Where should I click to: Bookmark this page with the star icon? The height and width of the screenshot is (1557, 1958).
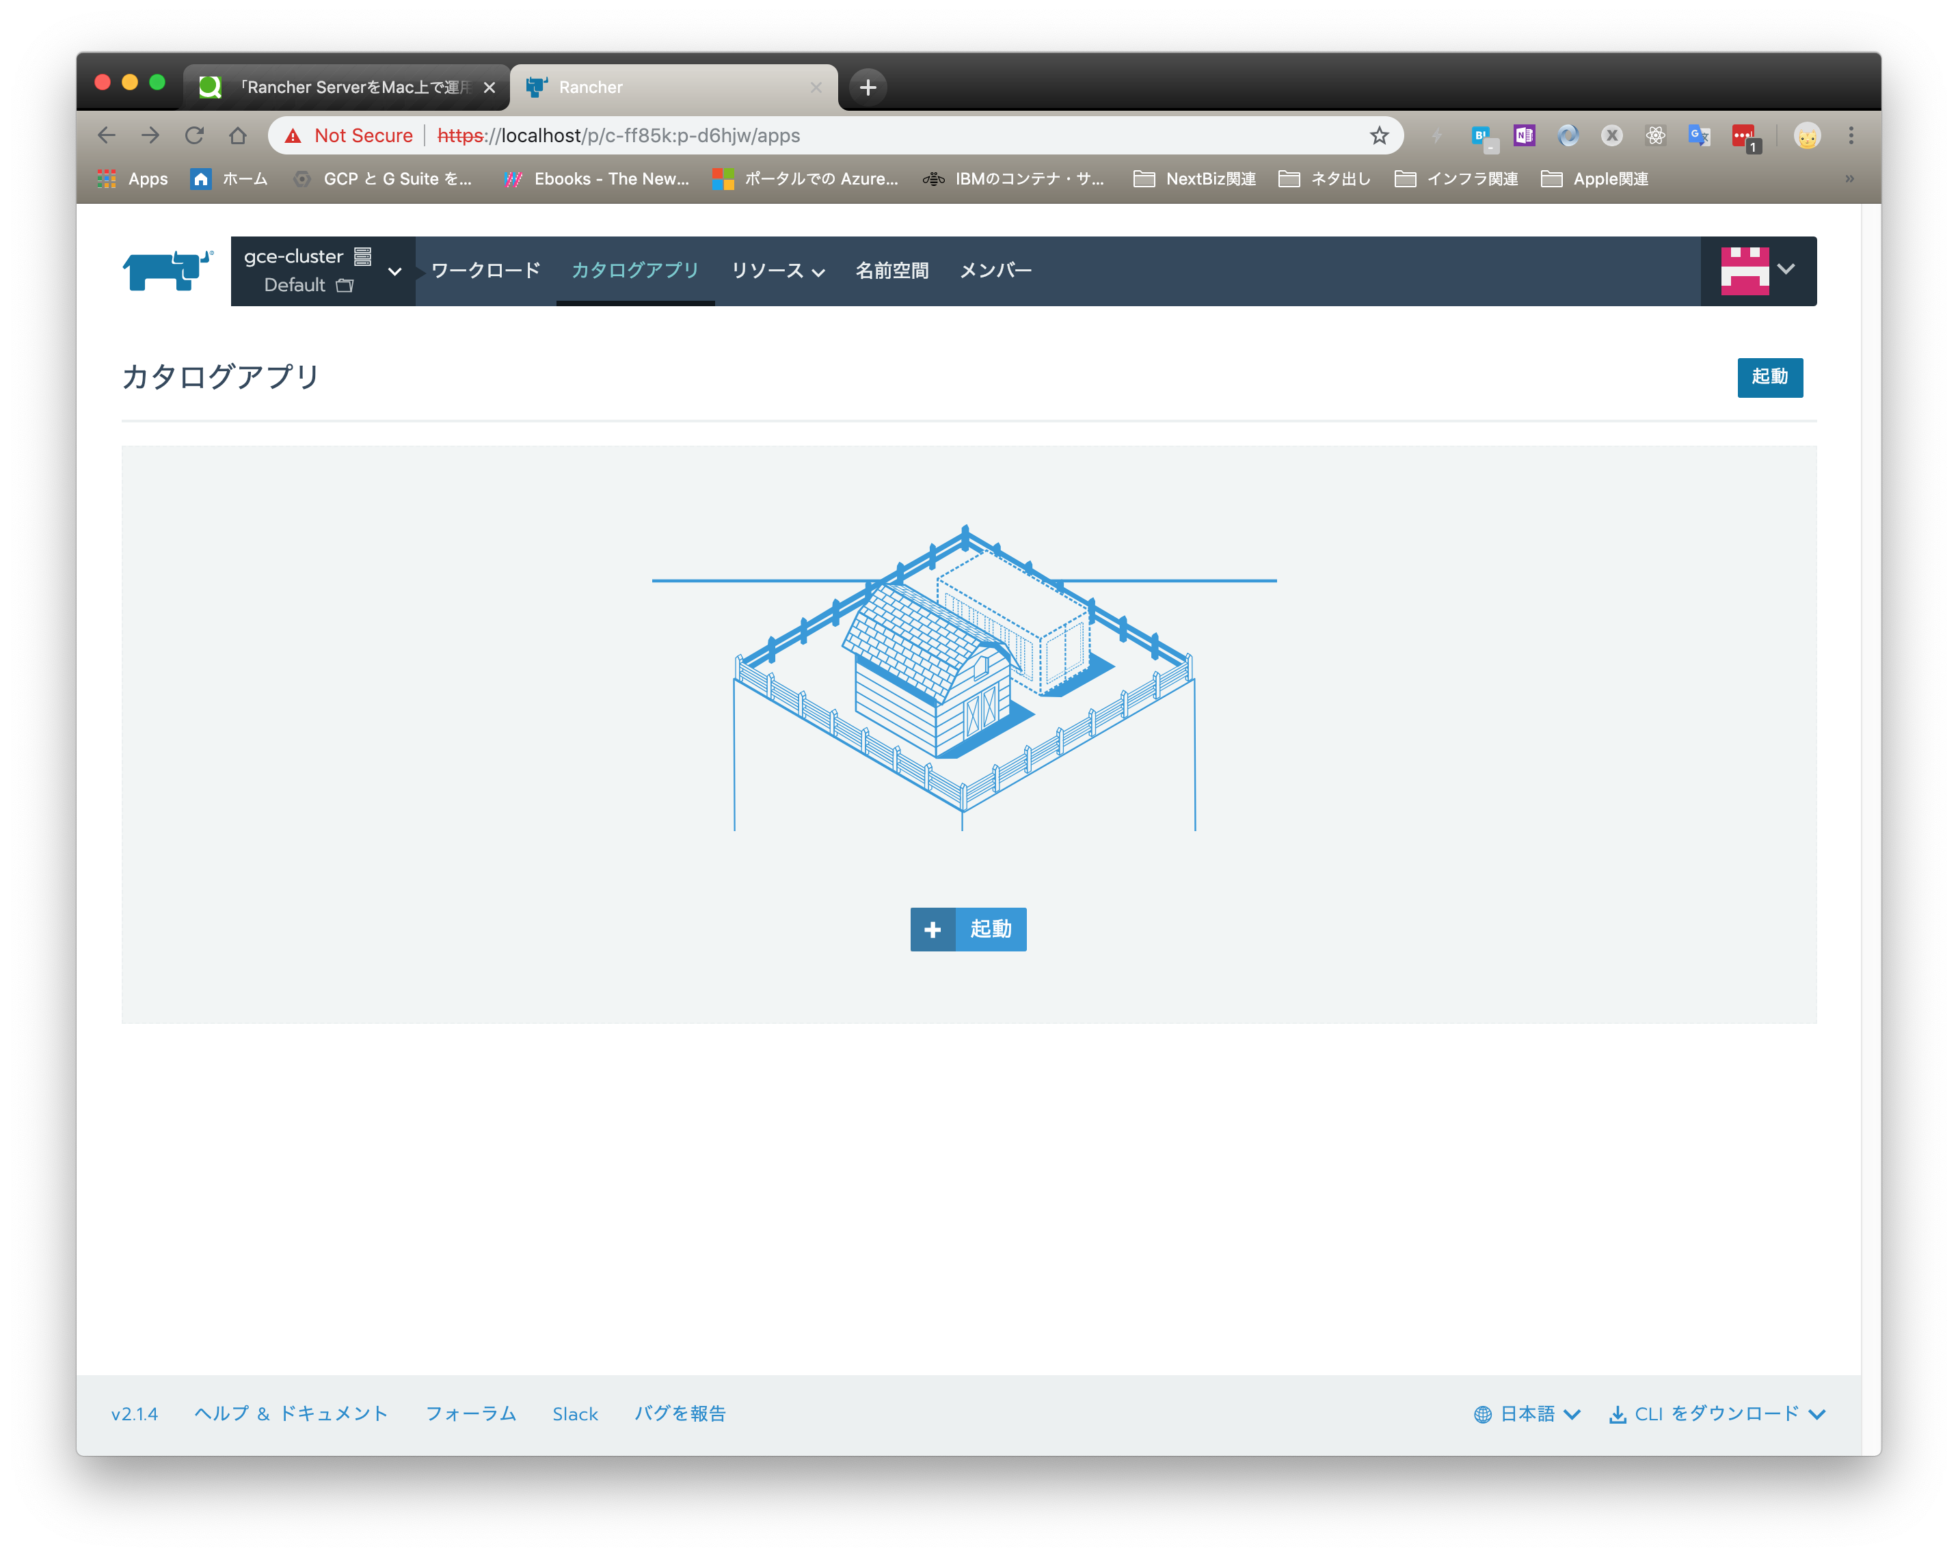[x=1378, y=135]
